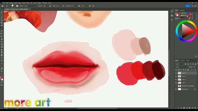Click the canvas vertical scrollbar
The width and height of the screenshot is (198, 111).
pyautogui.click(x=169, y=63)
